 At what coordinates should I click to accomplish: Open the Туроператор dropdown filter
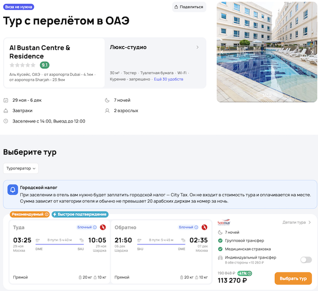point(20,169)
